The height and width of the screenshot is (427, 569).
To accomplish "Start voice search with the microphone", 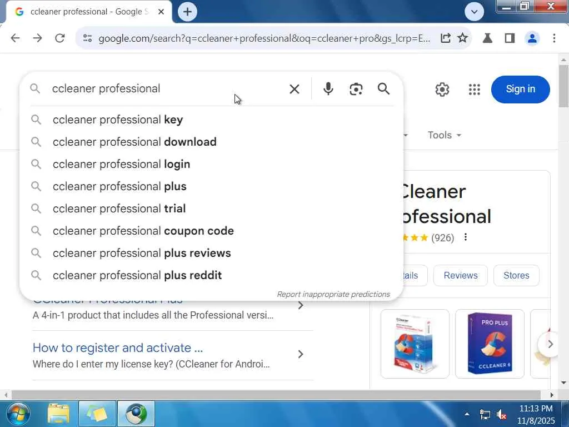I will point(328,89).
